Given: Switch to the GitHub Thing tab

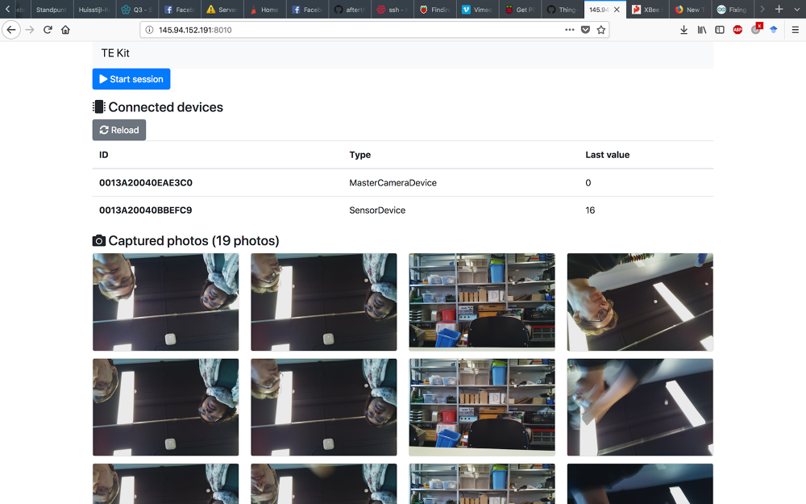Looking at the screenshot, I should [x=563, y=9].
